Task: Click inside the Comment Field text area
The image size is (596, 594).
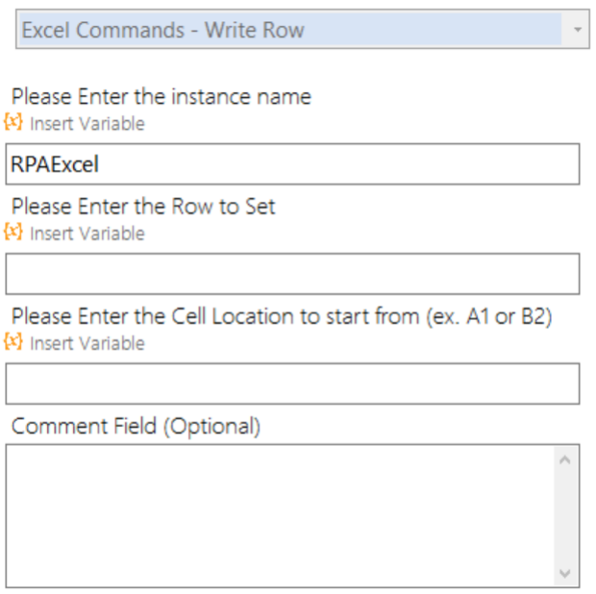Action: 280,516
